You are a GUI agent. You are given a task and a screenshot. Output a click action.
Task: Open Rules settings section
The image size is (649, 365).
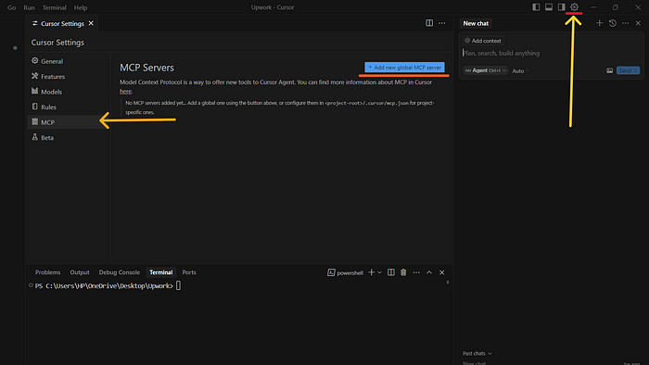coord(69,107)
